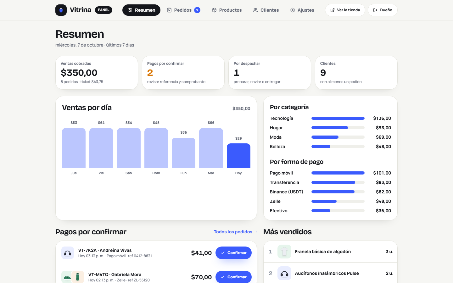453x283 pixels.
Task: Switch to the Clientes tab
Action: click(266, 10)
